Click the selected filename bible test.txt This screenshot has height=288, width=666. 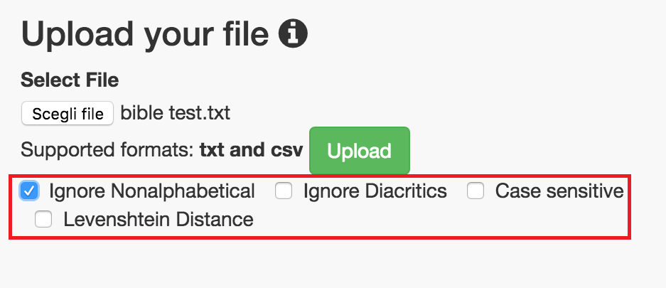pyautogui.click(x=175, y=113)
